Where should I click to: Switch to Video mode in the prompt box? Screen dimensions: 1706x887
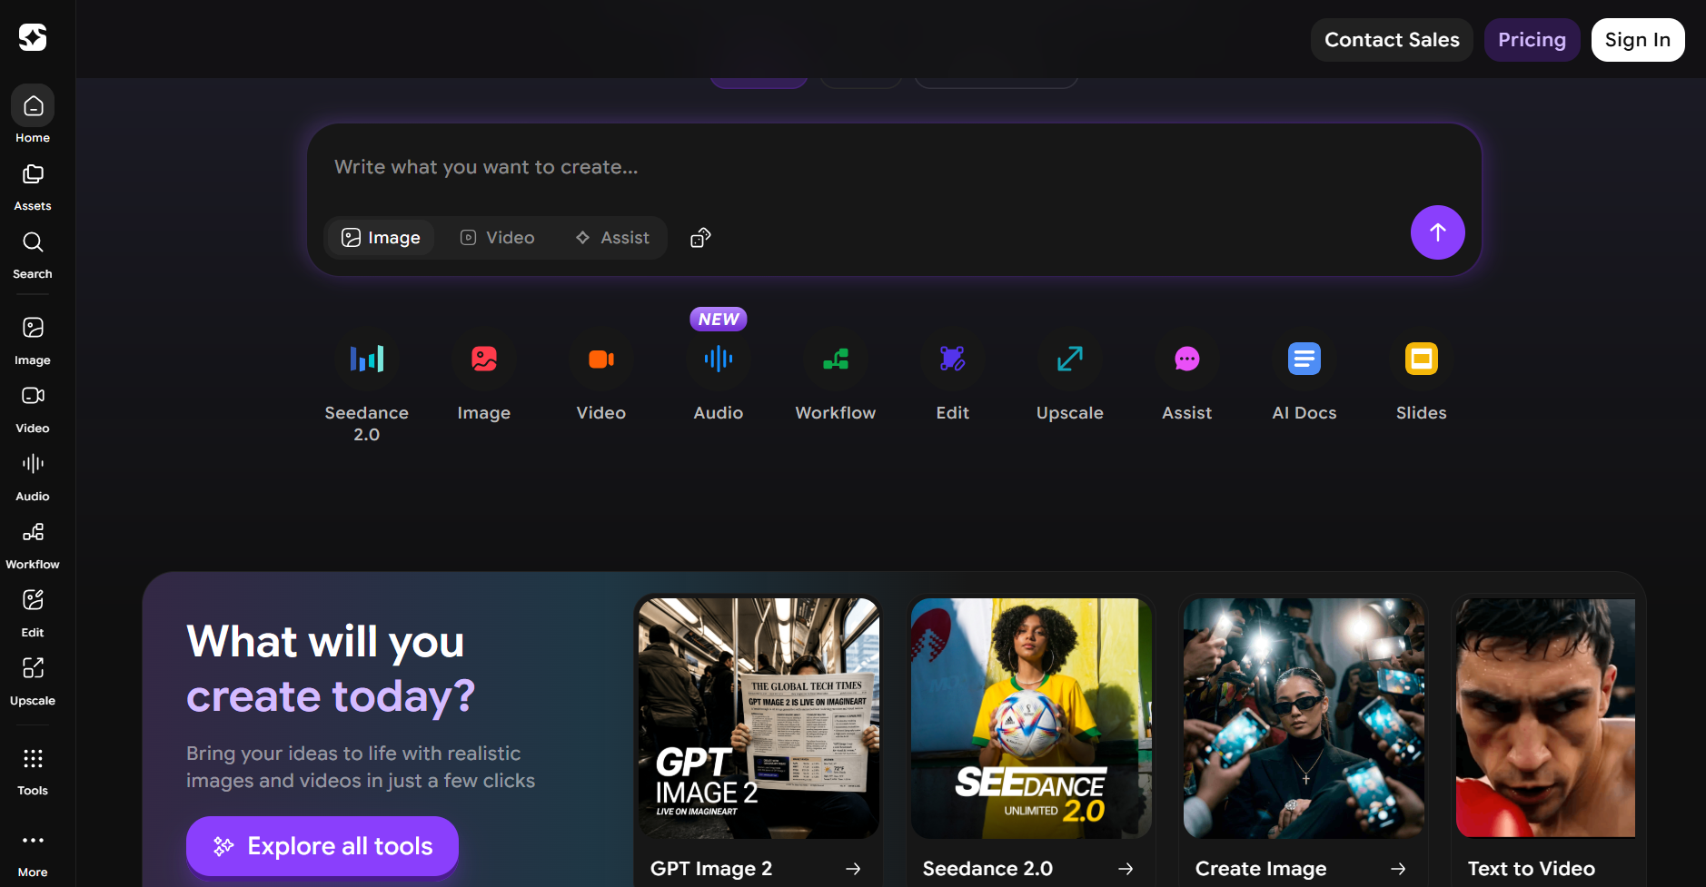pyautogui.click(x=497, y=238)
